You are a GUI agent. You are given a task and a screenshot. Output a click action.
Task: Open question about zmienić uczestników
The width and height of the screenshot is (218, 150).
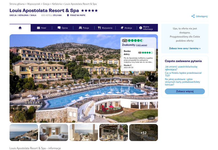click(x=181, y=68)
